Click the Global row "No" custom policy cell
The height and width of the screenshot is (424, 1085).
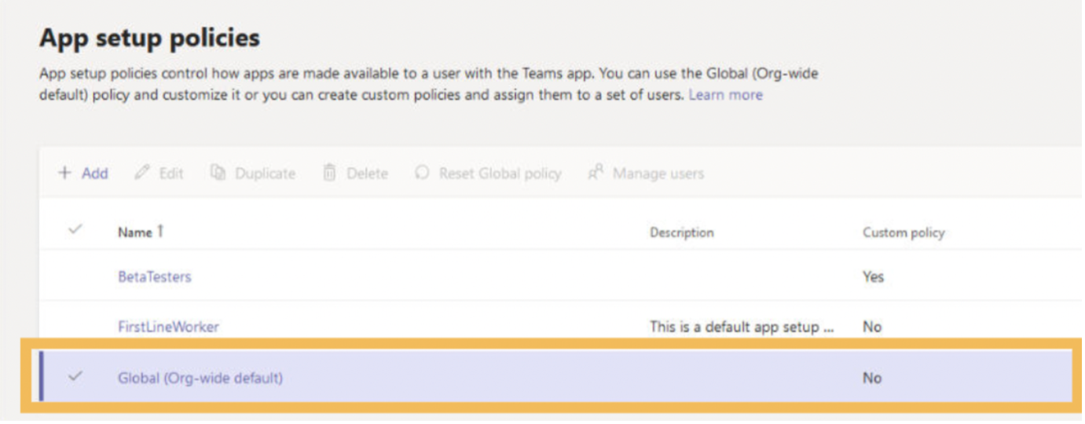[x=872, y=378]
